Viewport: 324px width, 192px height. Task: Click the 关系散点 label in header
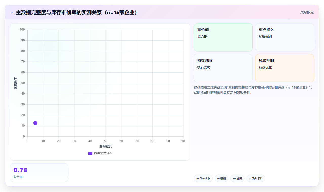(307, 12)
